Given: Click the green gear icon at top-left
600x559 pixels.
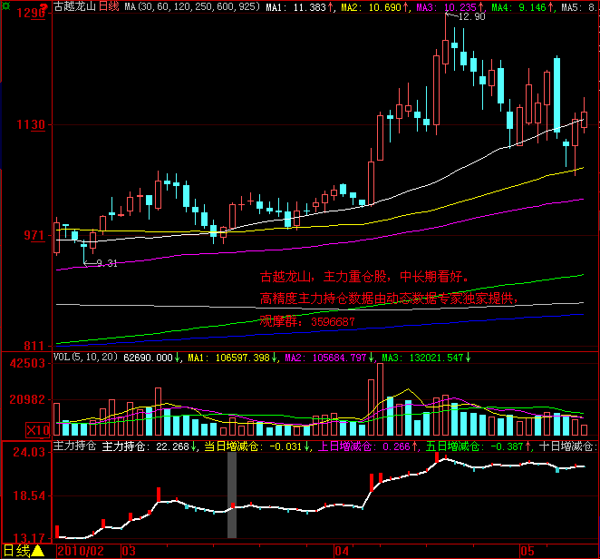Looking at the screenshot, I should pyautogui.click(x=6, y=5).
